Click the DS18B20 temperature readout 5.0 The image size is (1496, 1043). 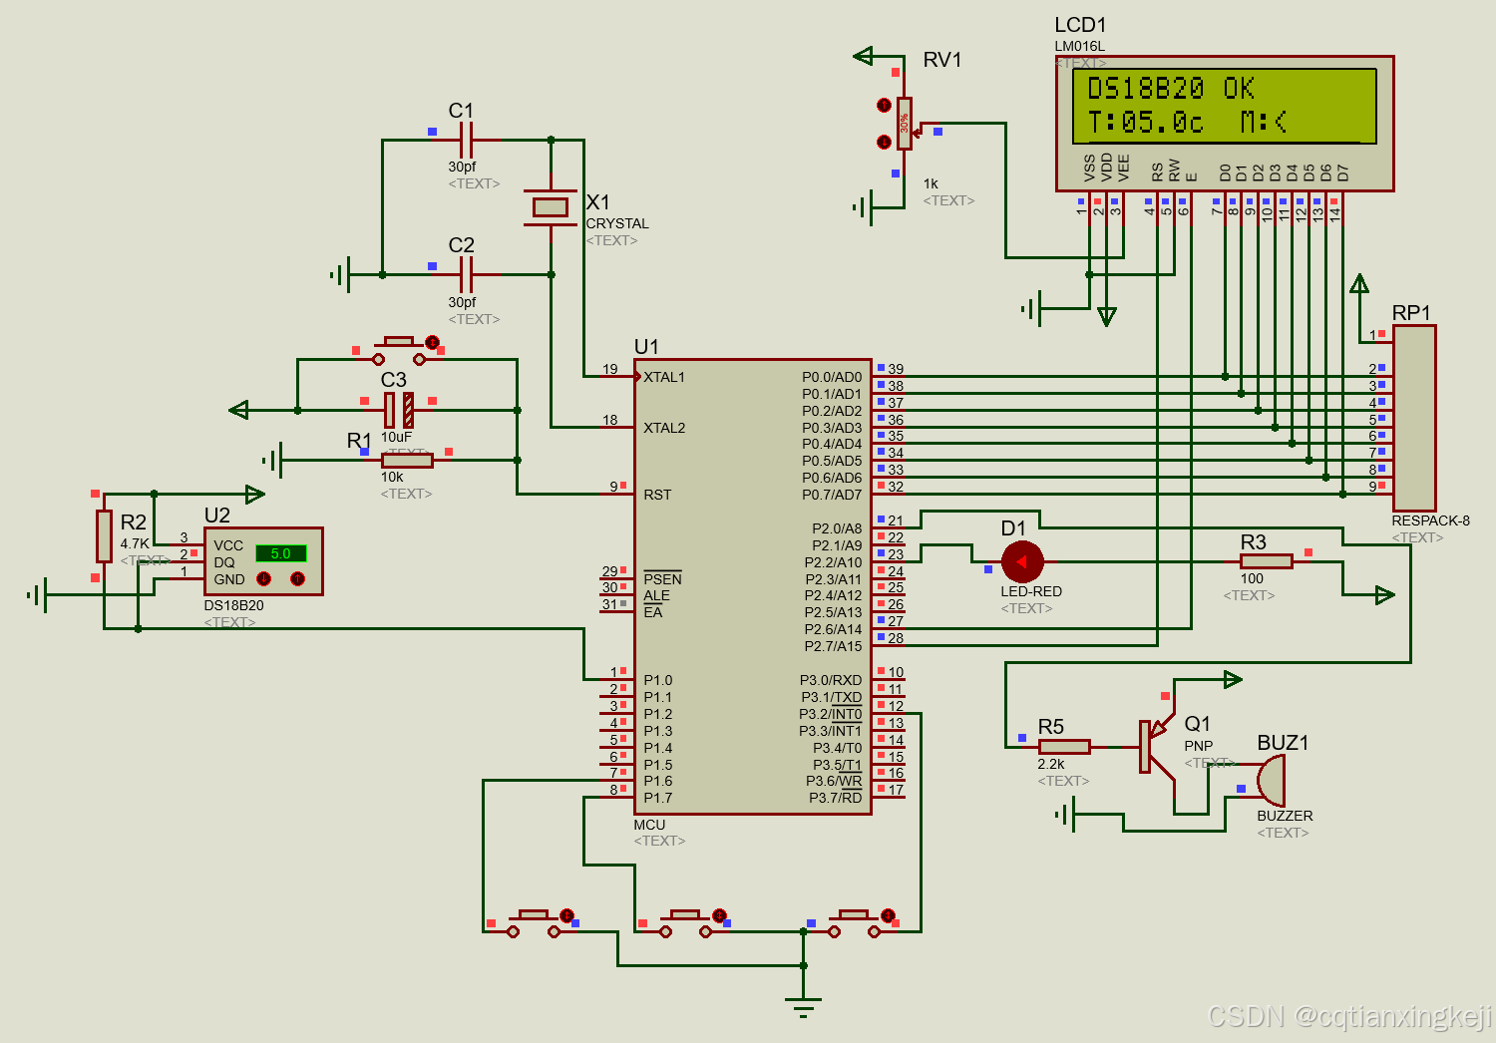281,553
